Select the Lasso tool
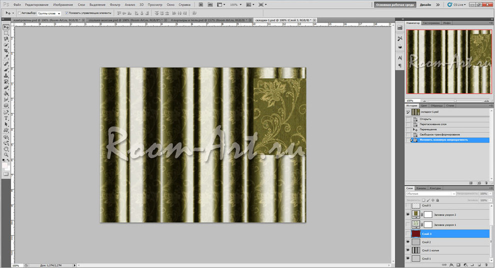The width and height of the screenshot is (495, 268). pos(6,39)
